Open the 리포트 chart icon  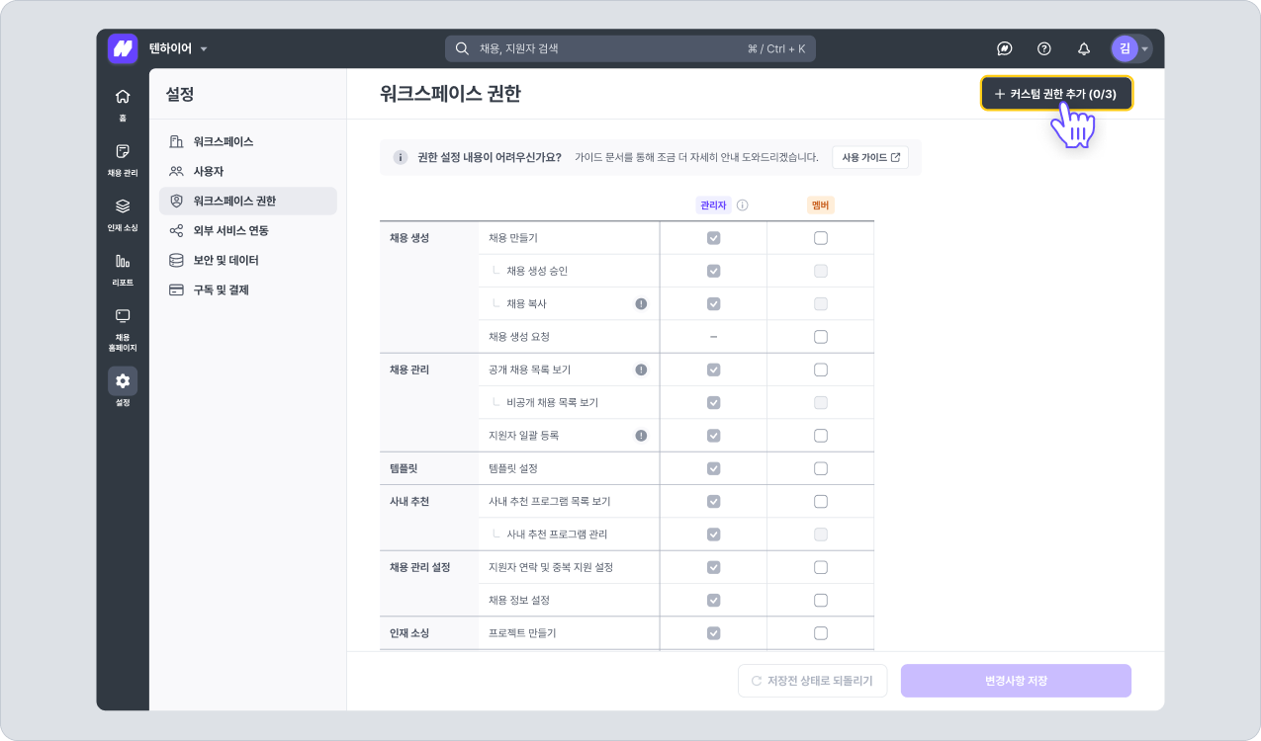[123, 268]
